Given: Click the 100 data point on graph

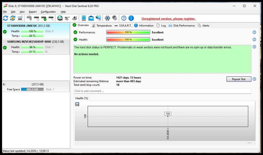Looking at the screenshot, I should click(x=168, y=116).
